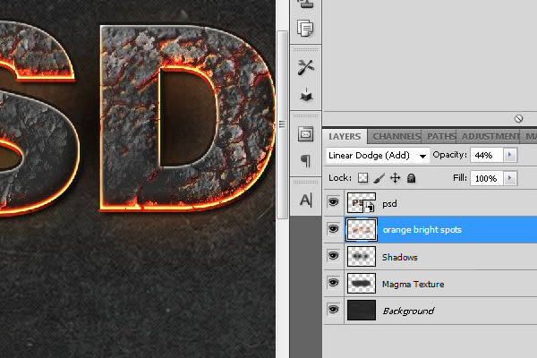This screenshot has height=358, width=537.
Task: Toggle visibility of the Background layer
Action: coord(333,310)
